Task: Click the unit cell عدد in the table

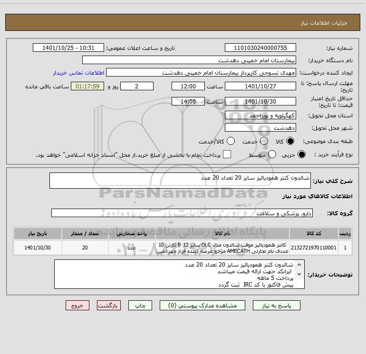Action: [x=132, y=248]
